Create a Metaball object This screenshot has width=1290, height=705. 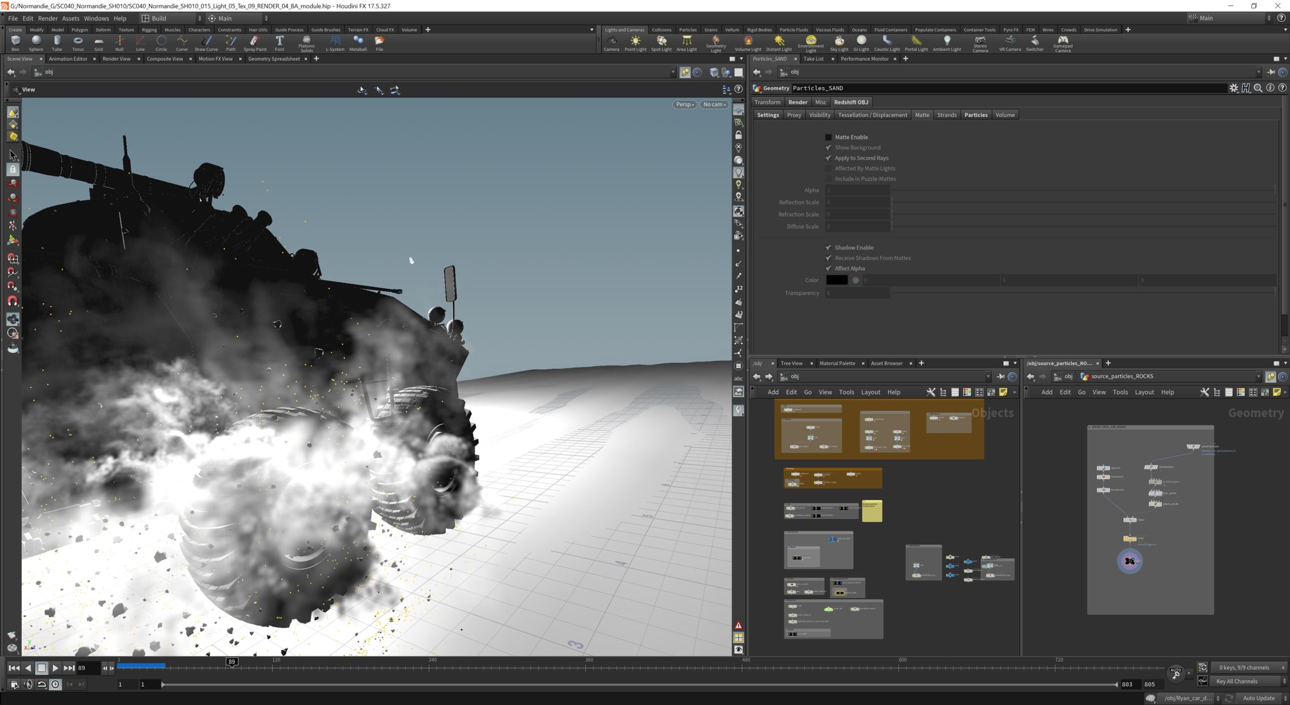pos(358,43)
